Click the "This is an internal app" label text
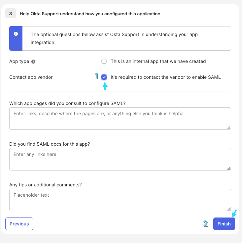Screen dimensions: 242x243 pyautogui.click(x=158, y=61)
